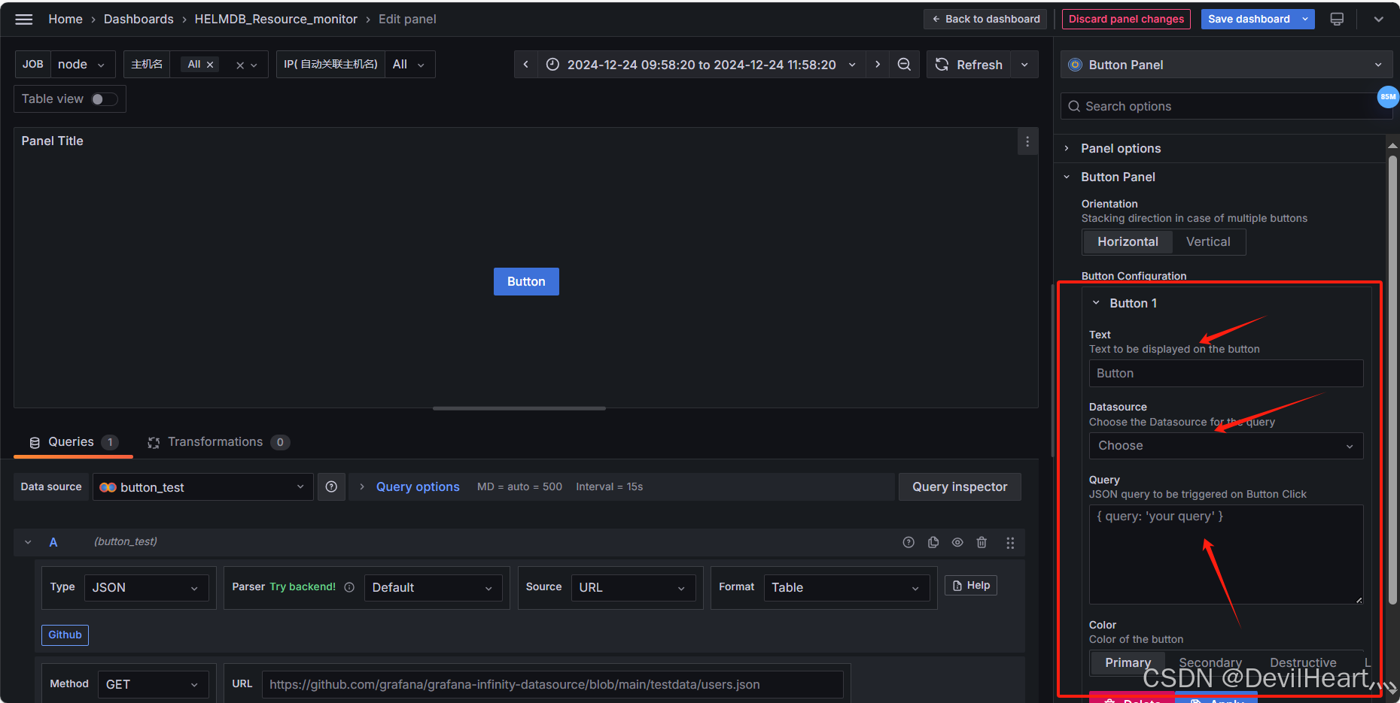Click the preview blue Button
Viewport: 1400px width, 703px height.
point(526,282)
